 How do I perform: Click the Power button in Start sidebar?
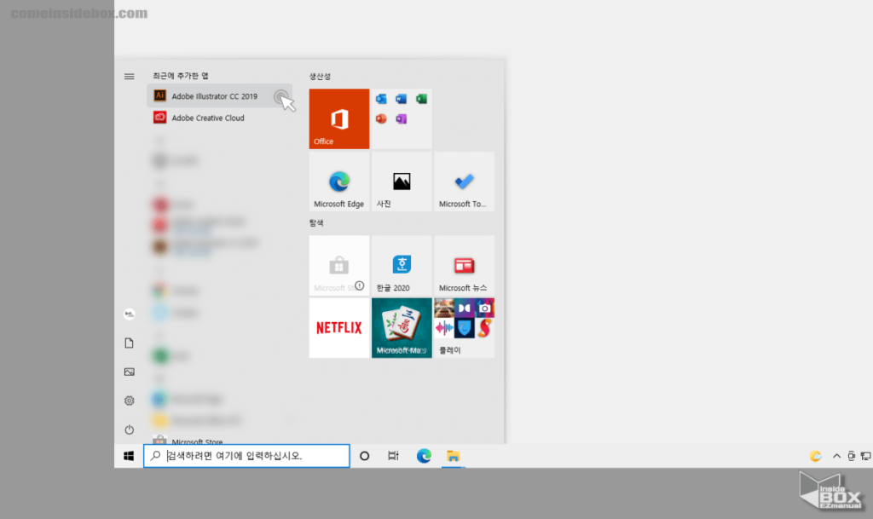click(x=130, y=430)
